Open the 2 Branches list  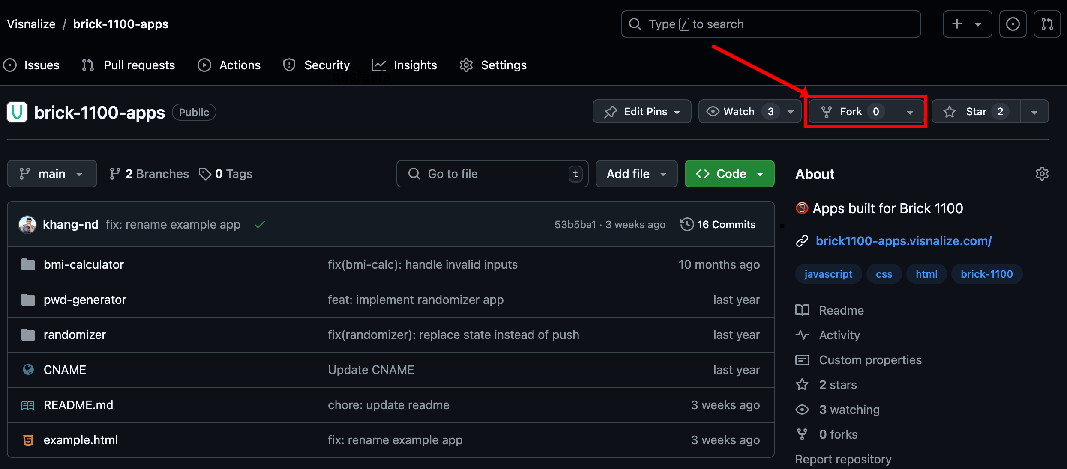point(149,174)
